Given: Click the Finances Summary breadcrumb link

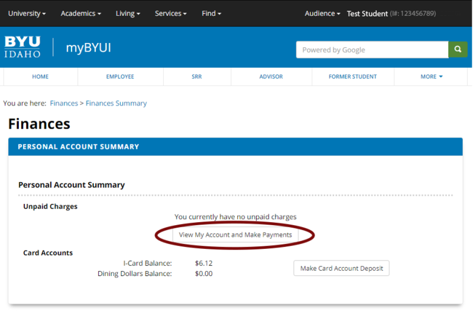Looking at the screenshot, I should click(x=116, y=103).
